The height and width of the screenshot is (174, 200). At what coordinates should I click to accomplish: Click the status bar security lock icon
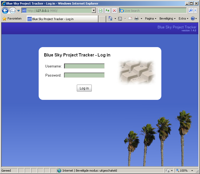pyautogui.click(x=168, y=171)
